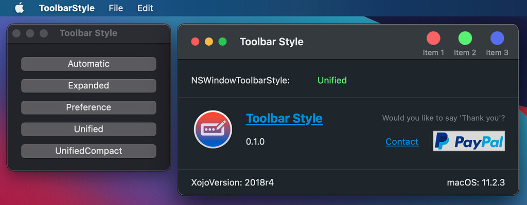
Task: Click the red Item 1 toolbar icon
Action: 433,38
